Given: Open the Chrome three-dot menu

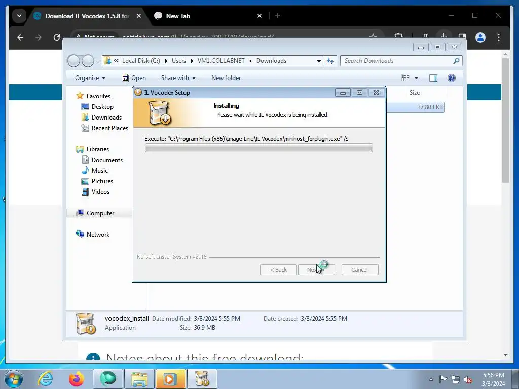Looking at the screenshot, I should [x=499, y=37].
